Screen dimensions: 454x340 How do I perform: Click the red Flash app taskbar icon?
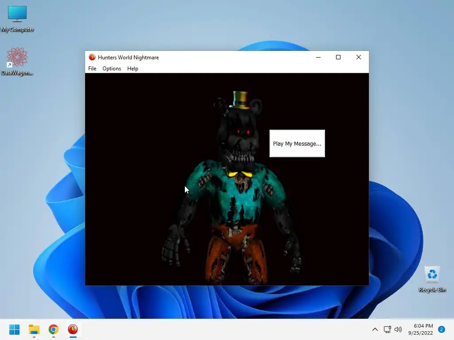coord(73,329)
